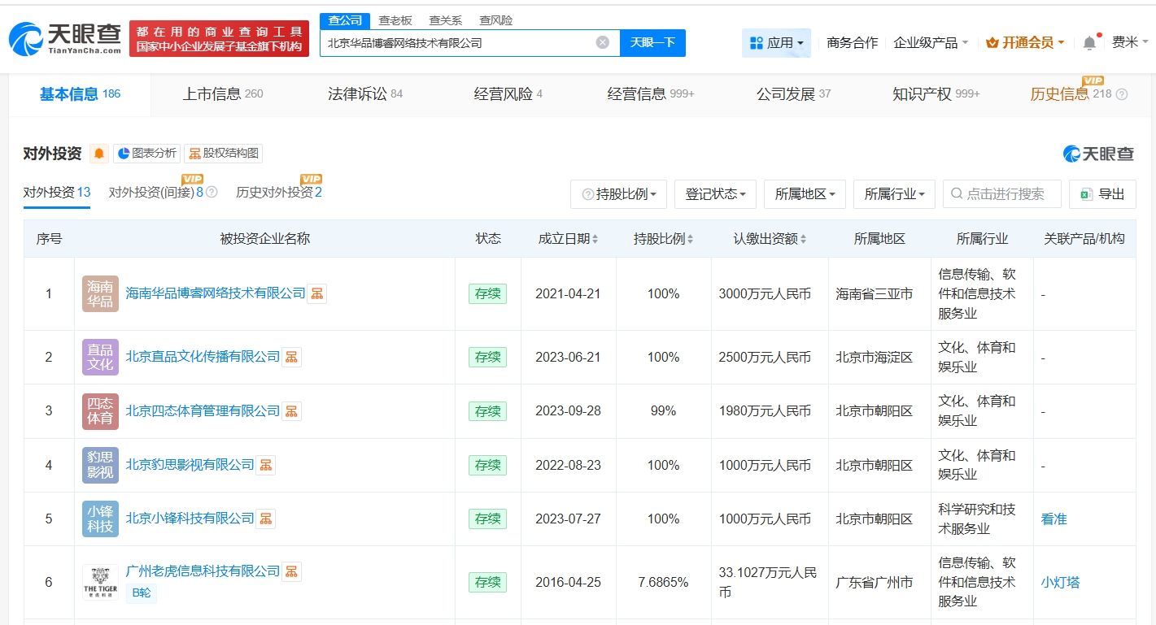This screenshot has width=1156, height=625.
Task: Sort table by 持股比例 column header
Action: click(663, 239)
